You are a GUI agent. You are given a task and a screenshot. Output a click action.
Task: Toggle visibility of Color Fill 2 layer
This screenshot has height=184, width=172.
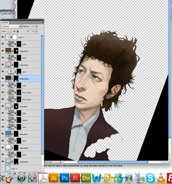(3, 79)
